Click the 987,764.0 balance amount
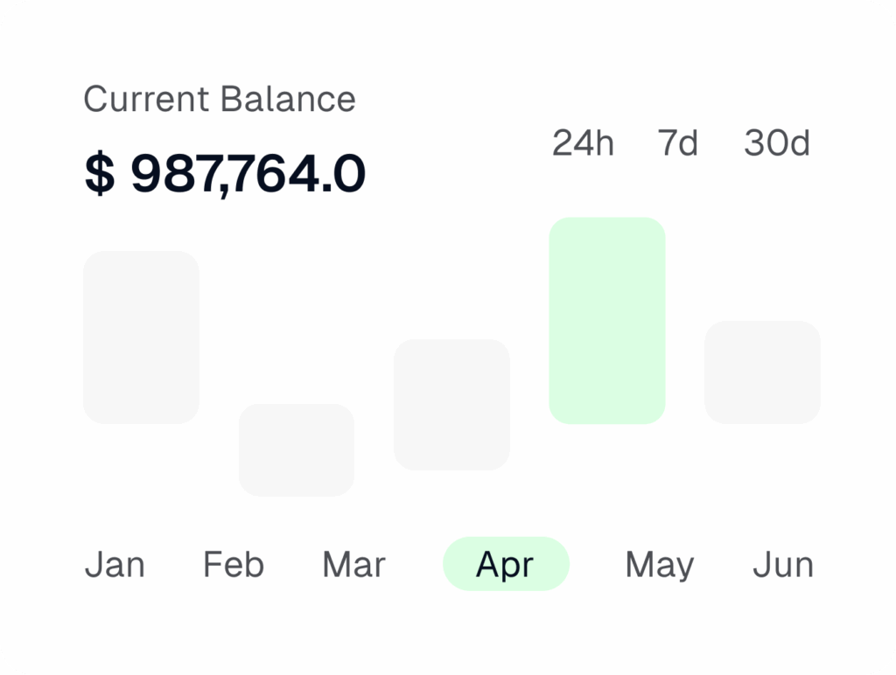The width and height of the screenshot is (896, 675). [248, 174]
